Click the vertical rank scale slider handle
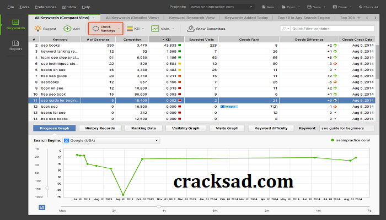Image resolution: width=386 pixels, height=220 pixels. pyautogui.click(x=46, y=188)
